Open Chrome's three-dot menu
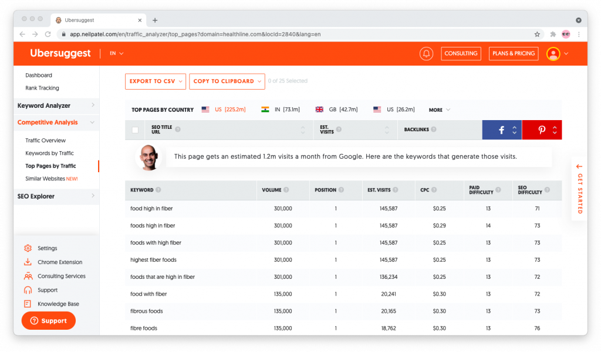 tap(579, 34)
